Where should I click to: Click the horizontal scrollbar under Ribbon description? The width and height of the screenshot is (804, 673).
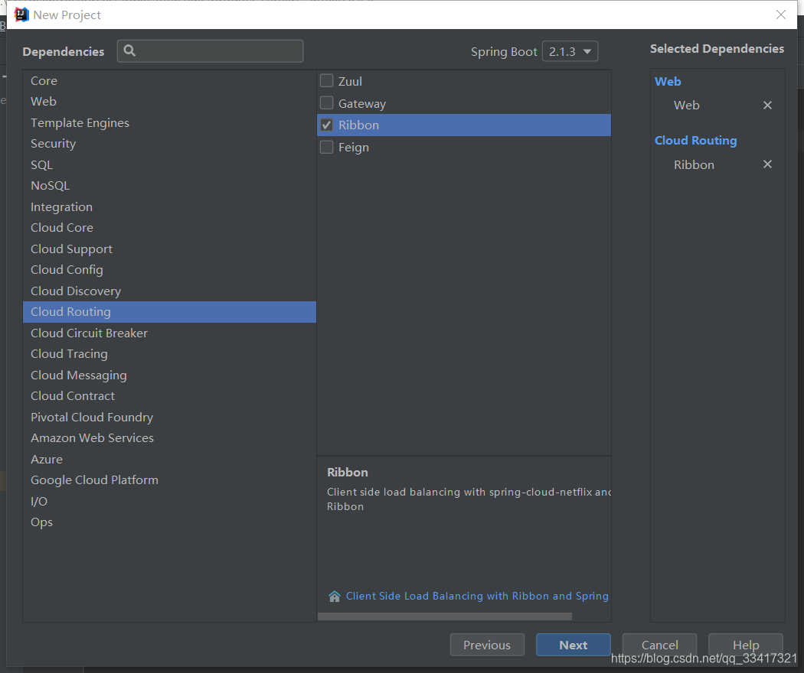pyautogui.click(x=445, y=616)
